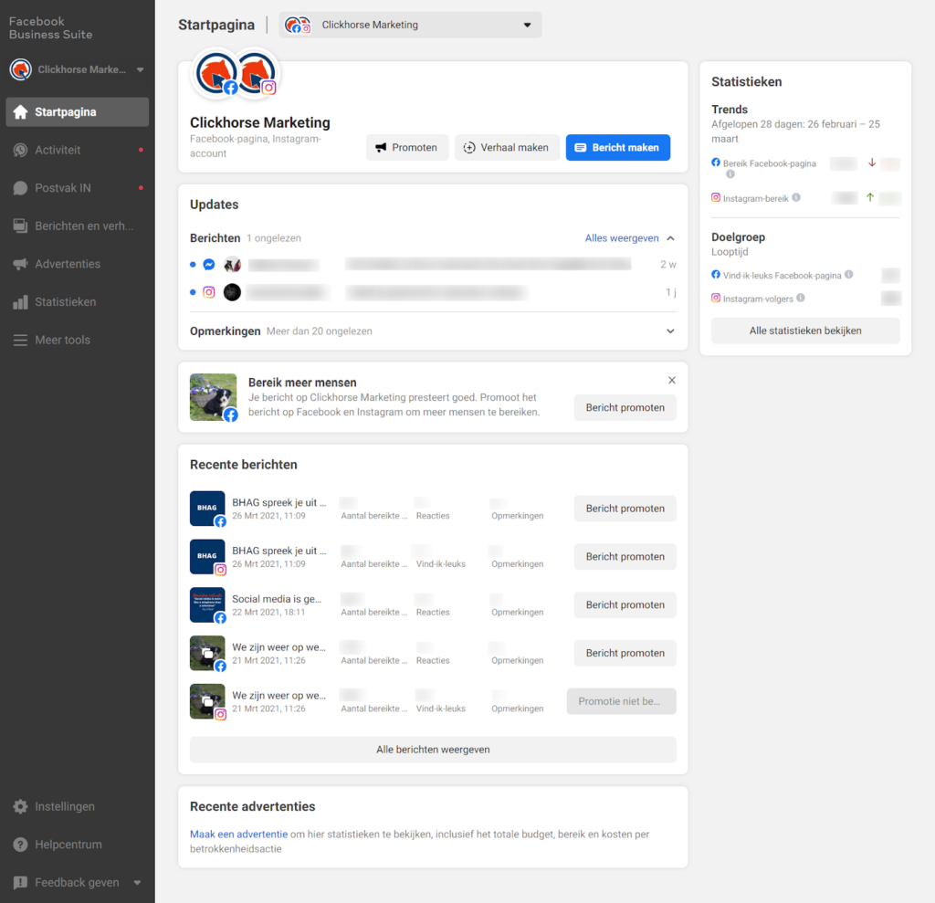Click the '1 ongelezen' text

point(274,238)
